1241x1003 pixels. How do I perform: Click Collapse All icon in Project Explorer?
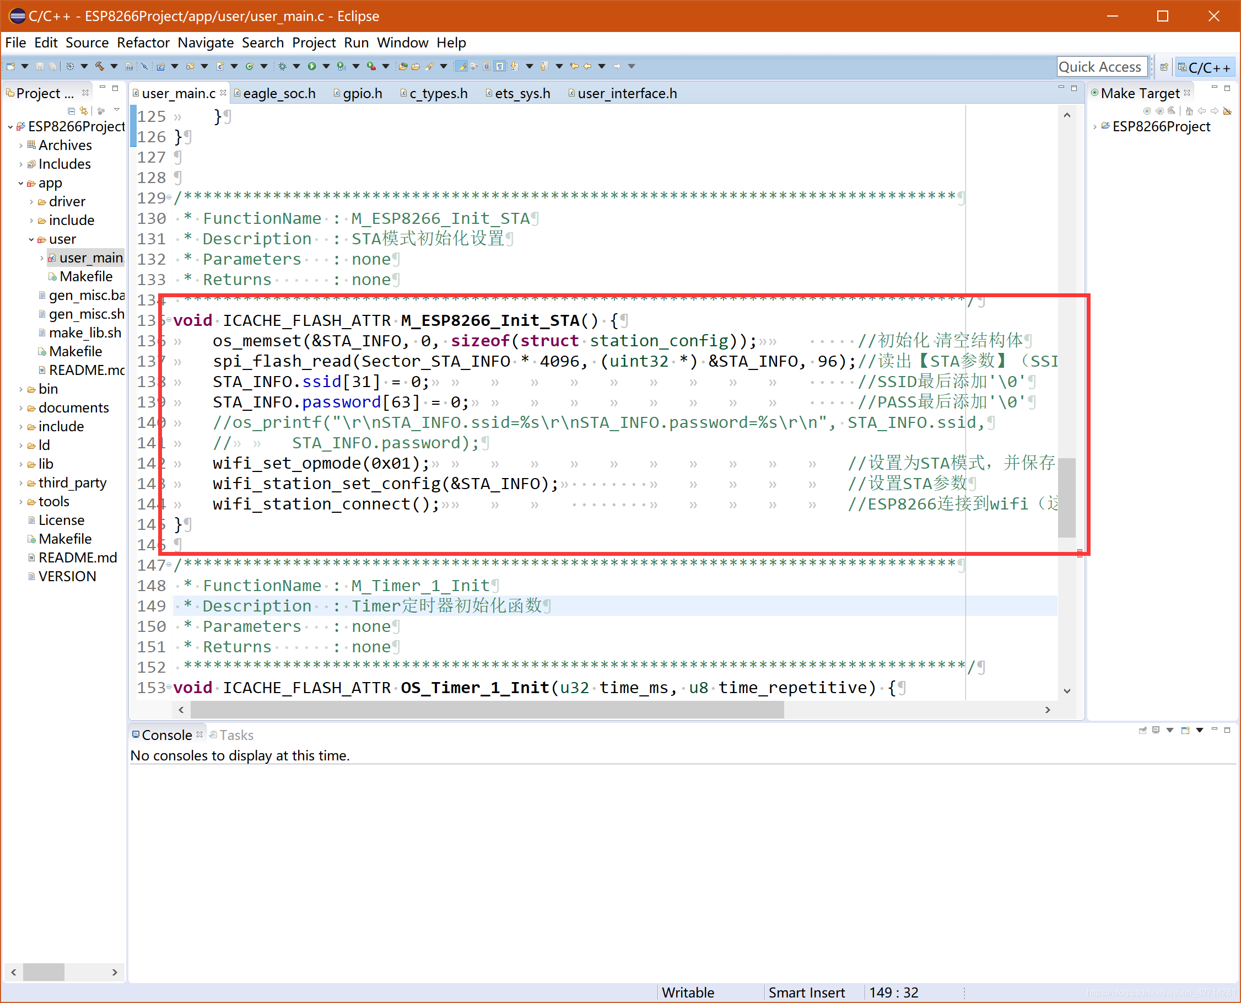(71, 111)
